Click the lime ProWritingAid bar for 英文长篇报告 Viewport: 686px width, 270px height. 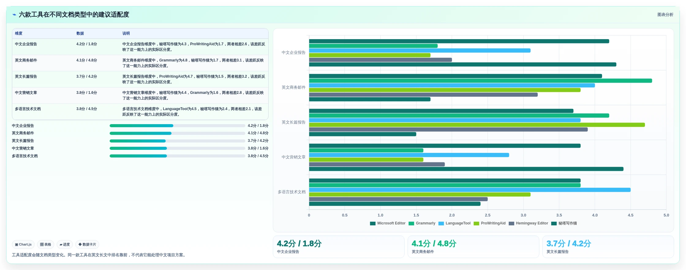(477, 125)
